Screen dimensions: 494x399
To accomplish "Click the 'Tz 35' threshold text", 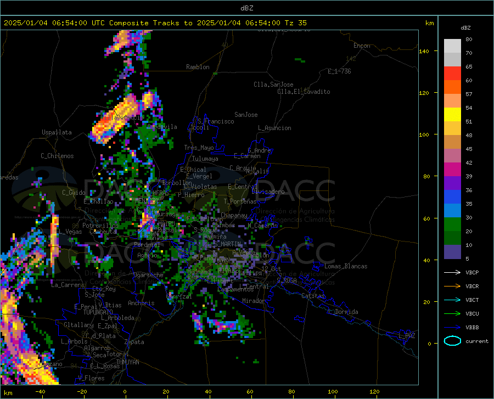I will click(x=295, y=23).
